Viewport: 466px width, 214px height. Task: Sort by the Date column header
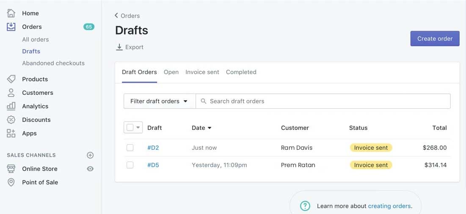[x=201, y=128]
